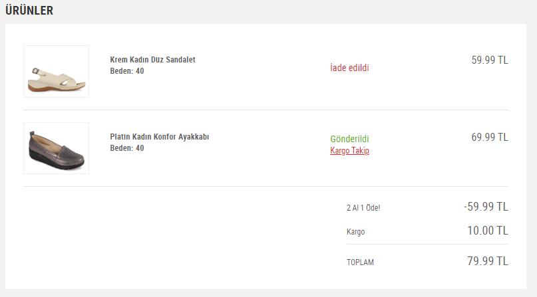Click the 2 Al 1 Öde! discount label
The image size is (537, 297).
coord(363,208)
